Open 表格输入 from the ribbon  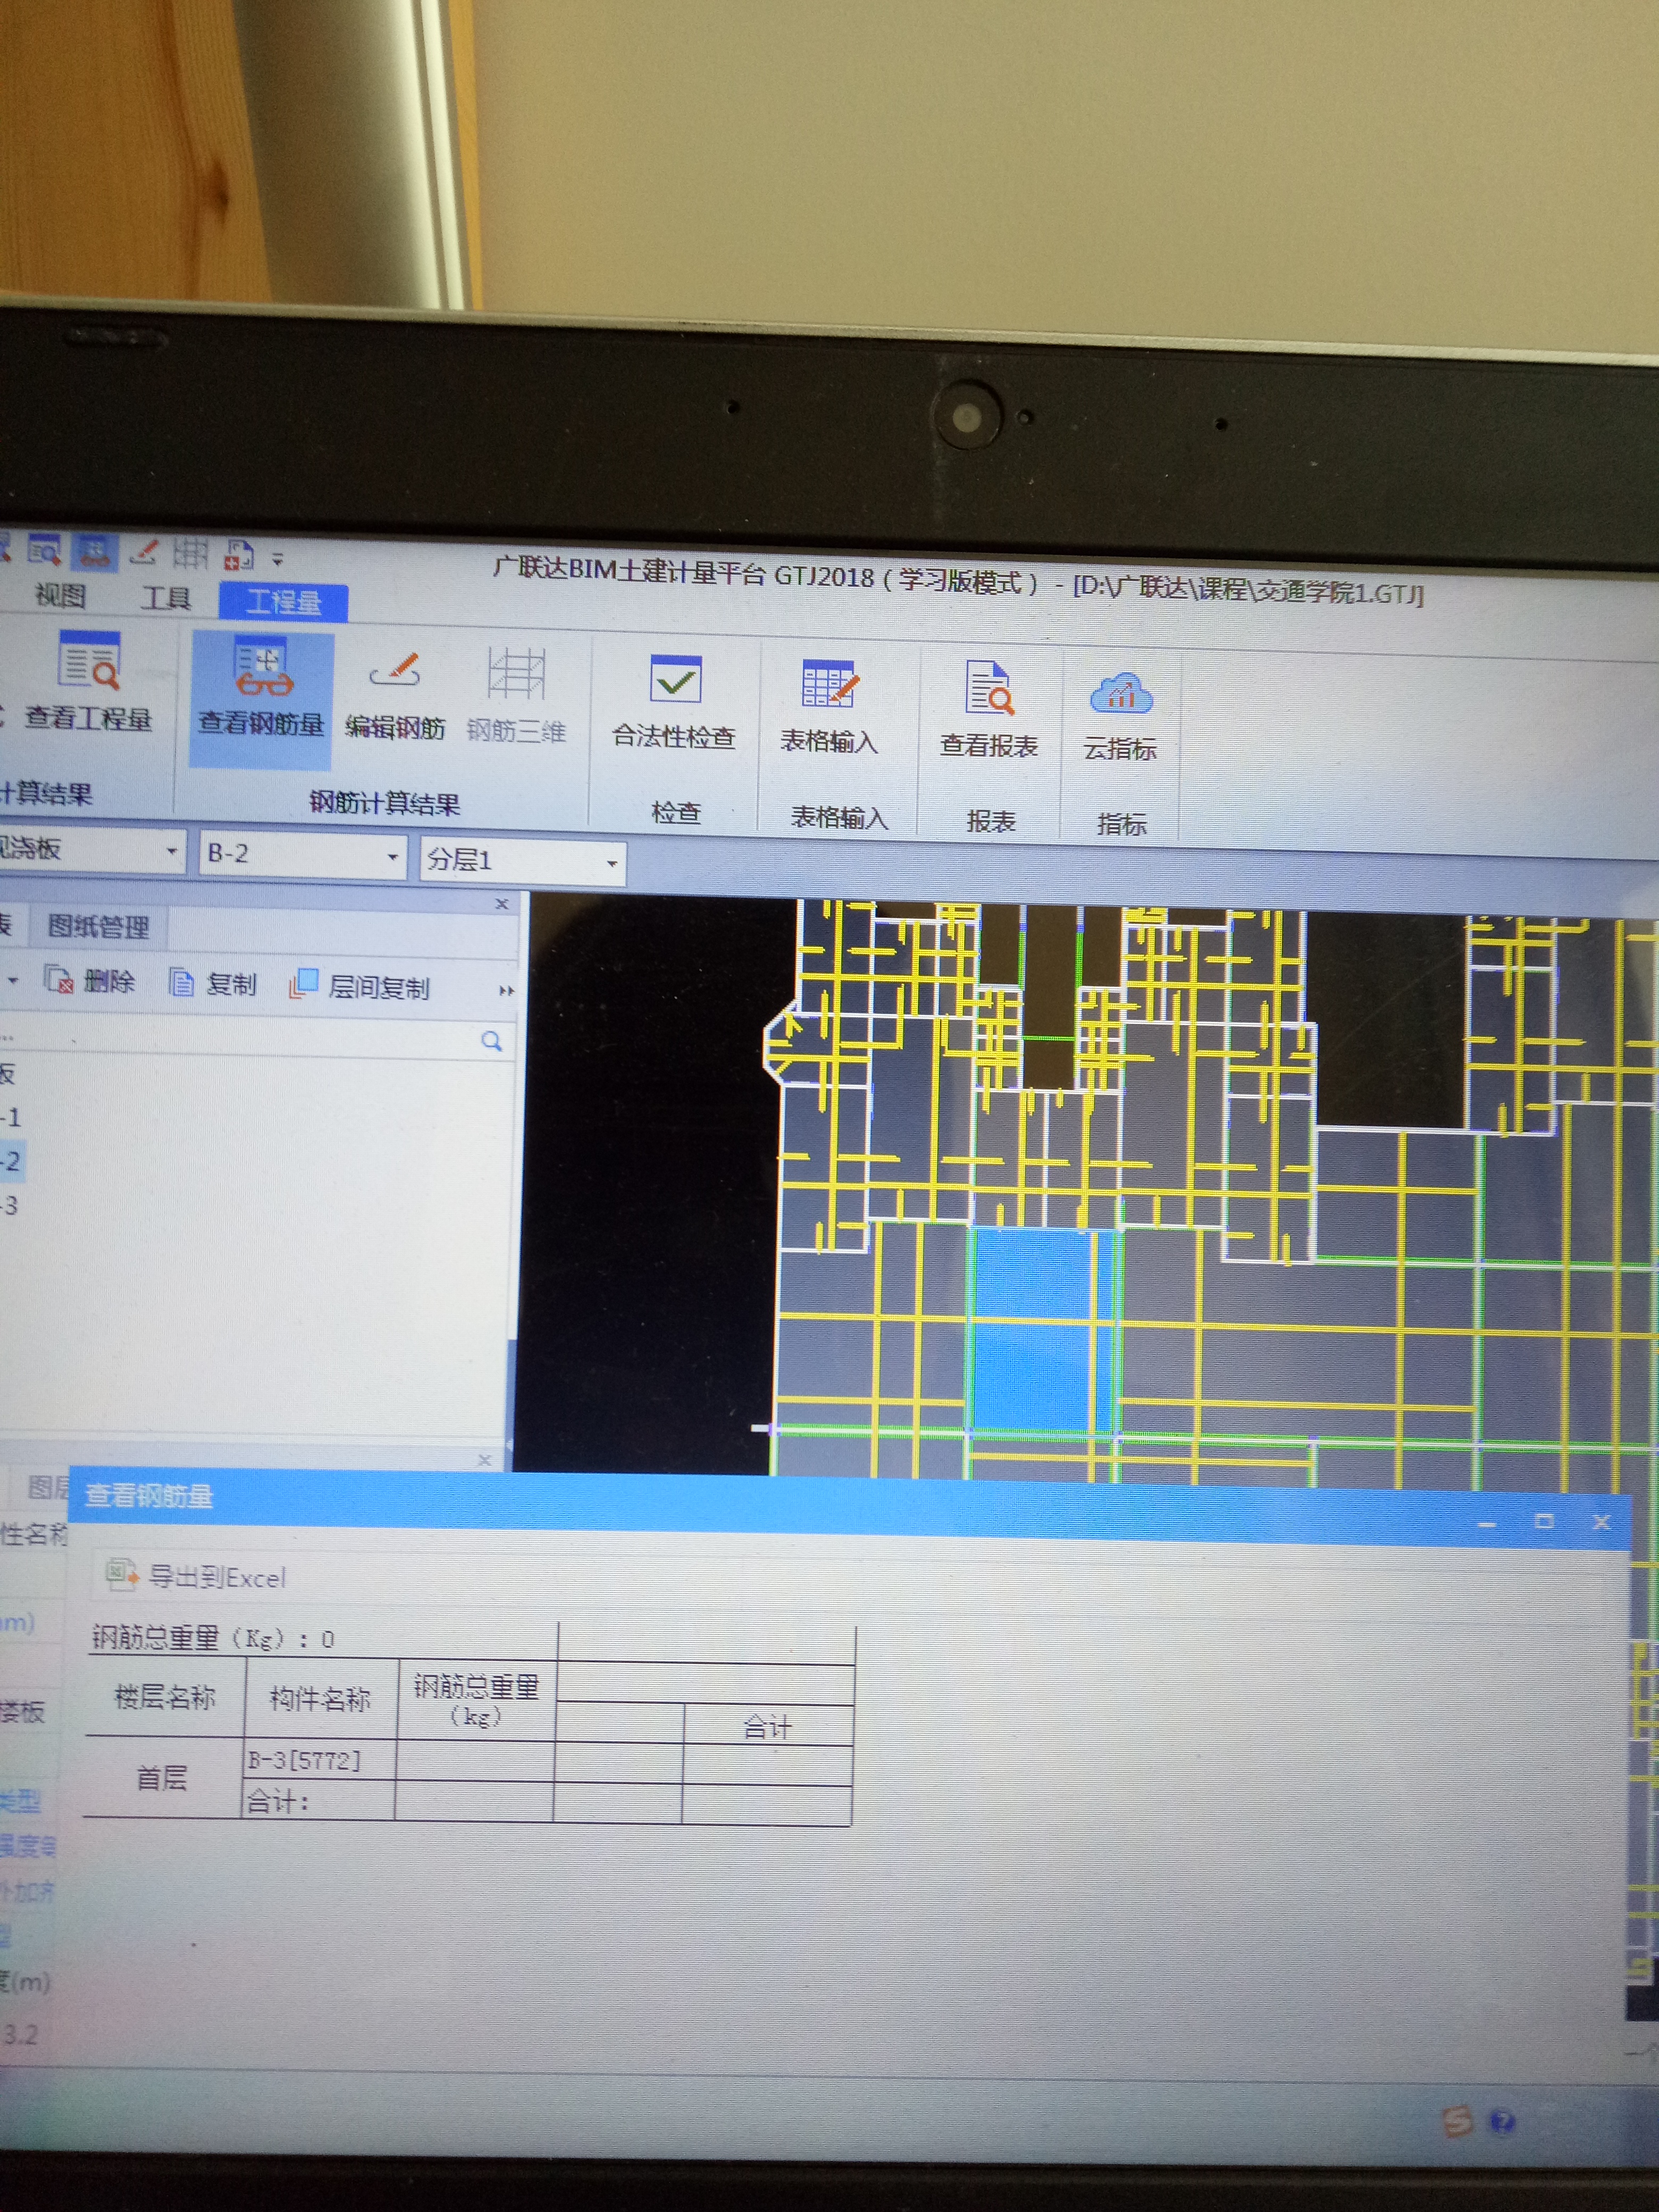click(829, 706)
